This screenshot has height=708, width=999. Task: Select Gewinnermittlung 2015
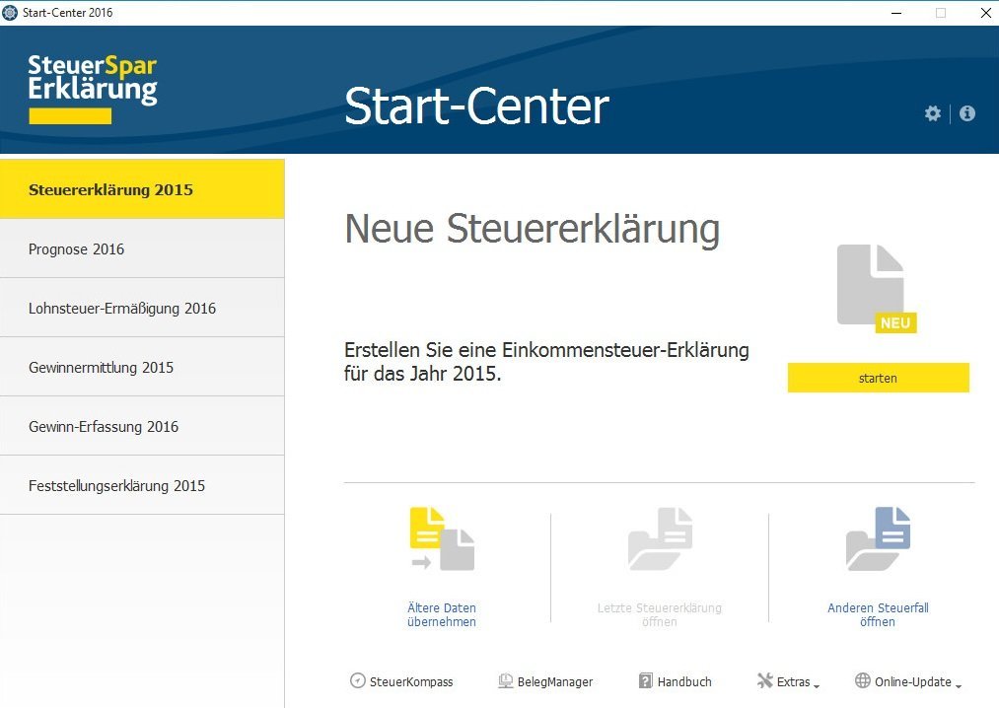(142, 367)
